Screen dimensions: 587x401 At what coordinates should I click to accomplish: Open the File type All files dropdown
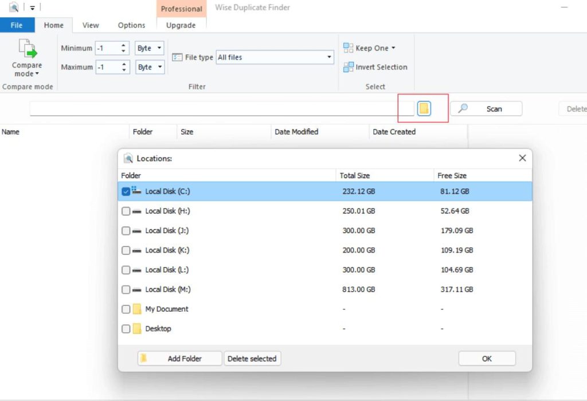(275, 57)
